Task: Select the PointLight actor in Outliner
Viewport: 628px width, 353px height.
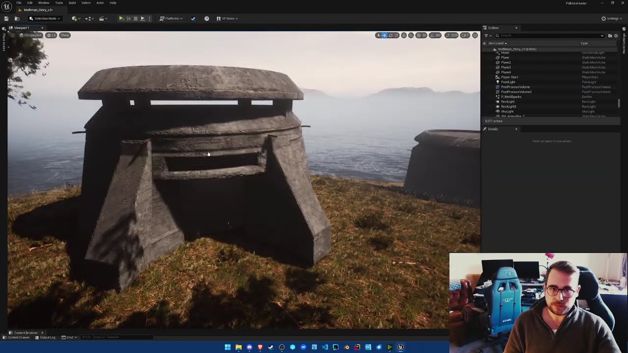Action: [508, 82]
